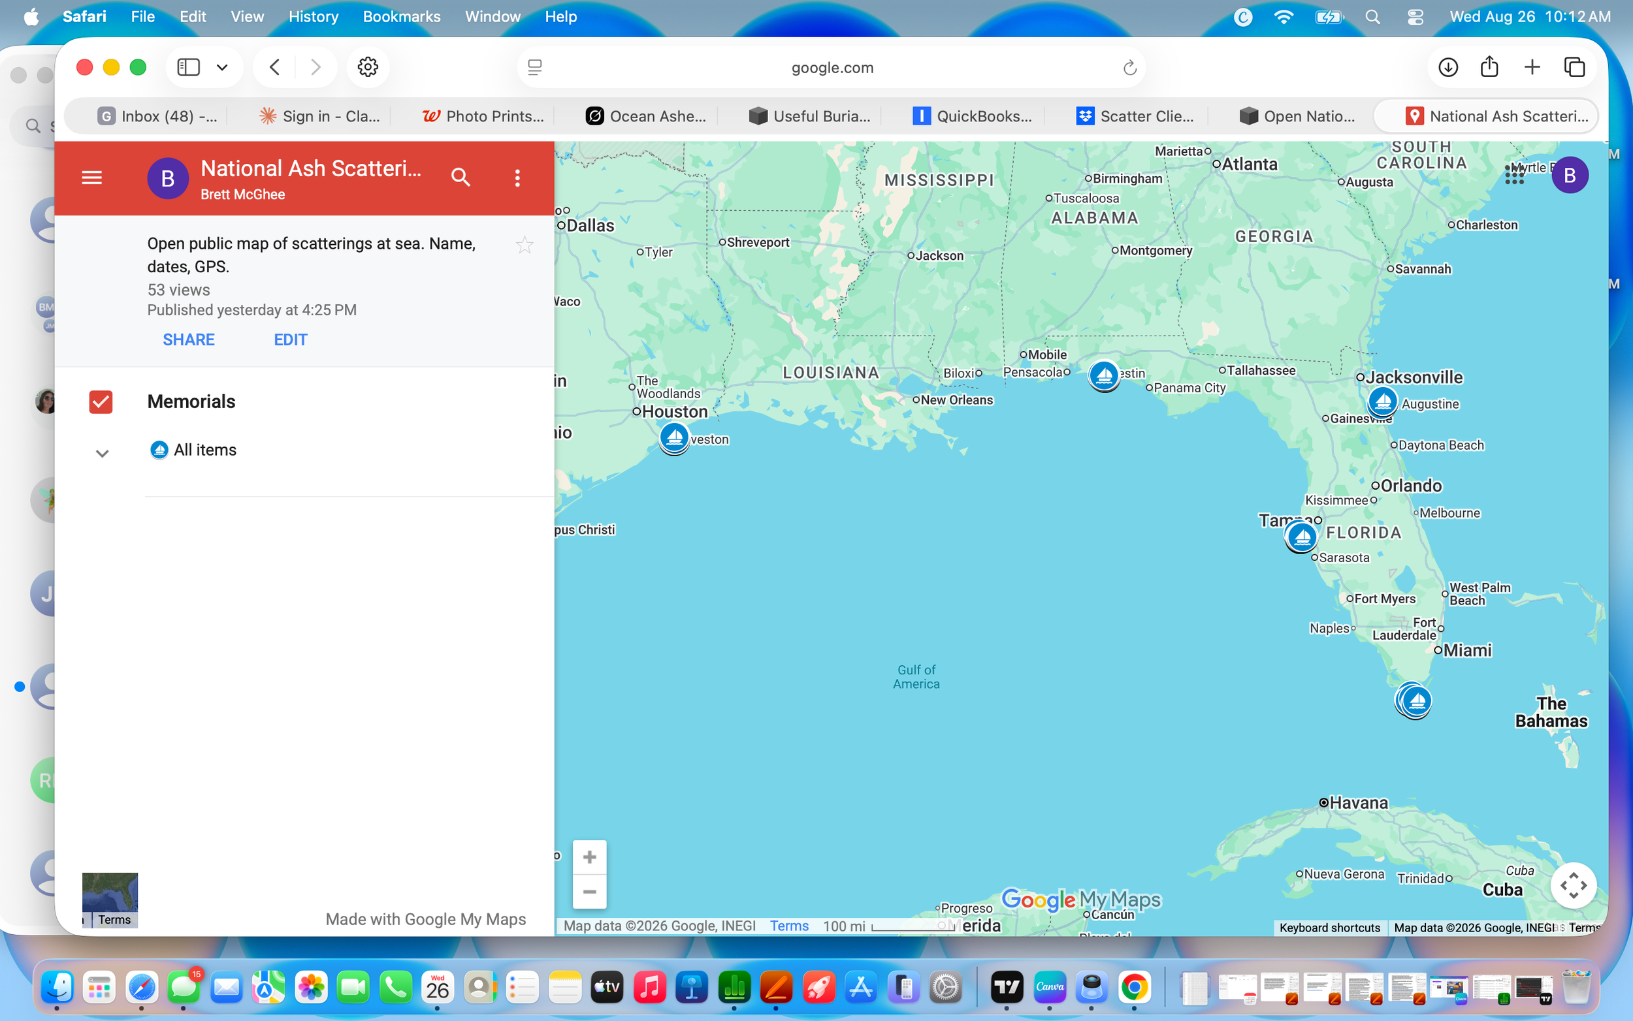Click the fullscreen view button on map
This screenshot has height=1021, width=1633.
pyautogui.click(x=1573, y=885)
